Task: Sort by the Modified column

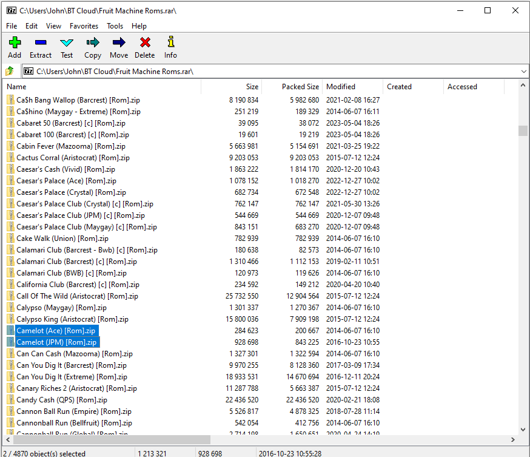Action: click(352, 87)
